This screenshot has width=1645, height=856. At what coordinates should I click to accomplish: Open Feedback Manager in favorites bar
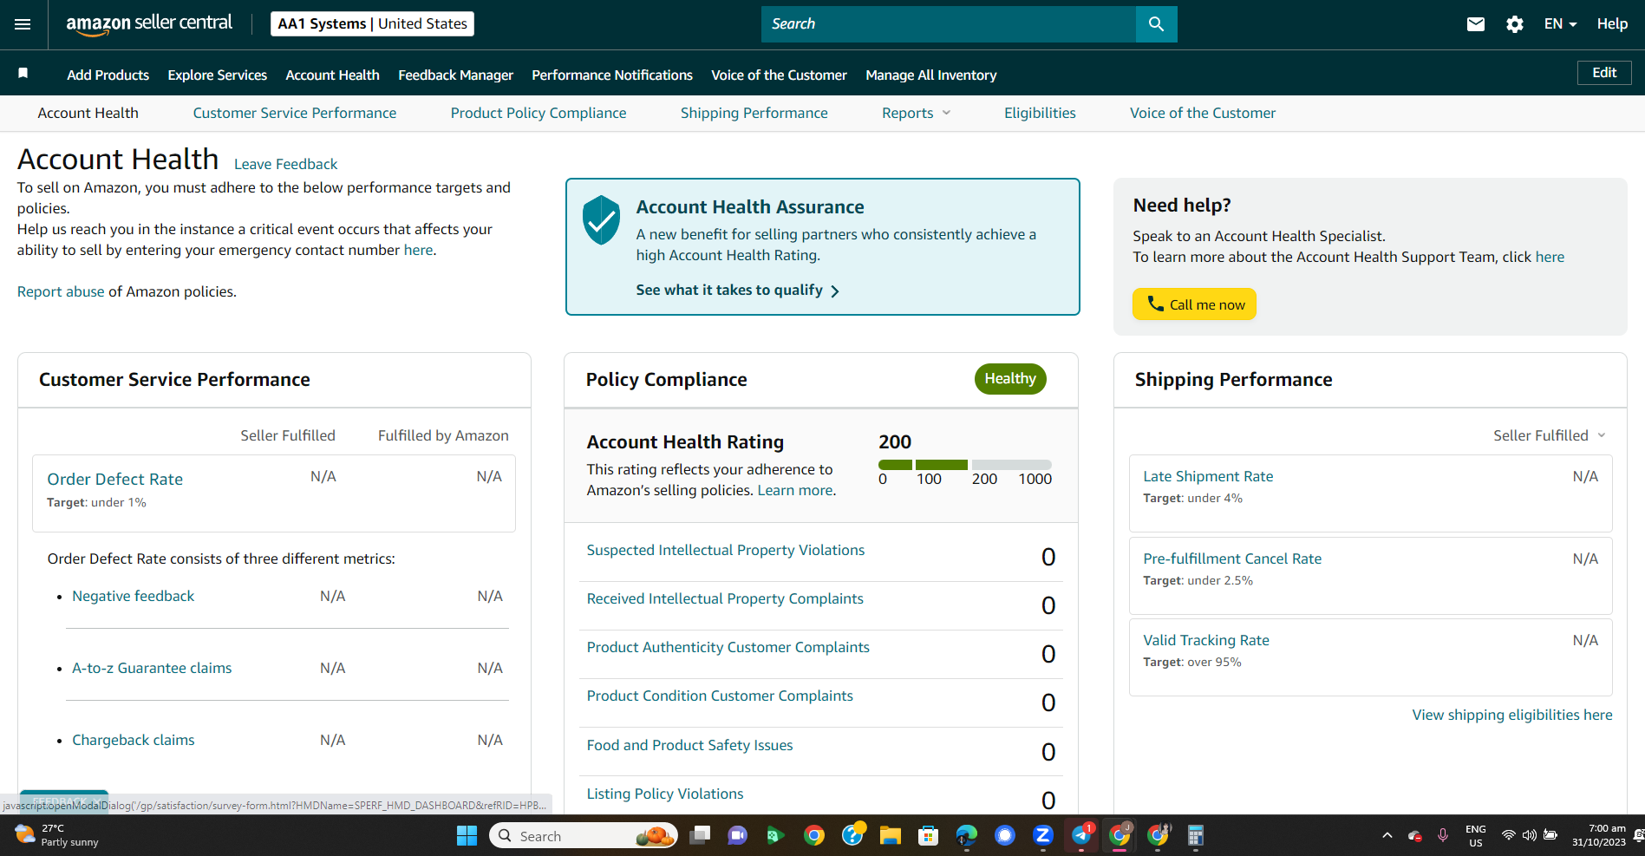click(455, 75)
